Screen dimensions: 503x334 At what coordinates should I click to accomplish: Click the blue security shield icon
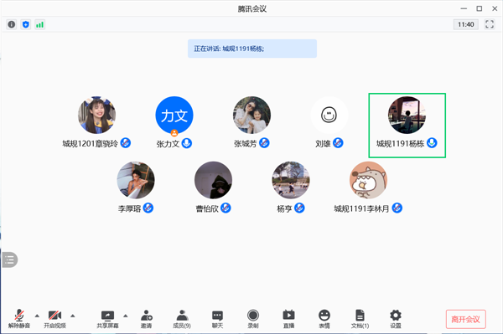pos(26,24)
